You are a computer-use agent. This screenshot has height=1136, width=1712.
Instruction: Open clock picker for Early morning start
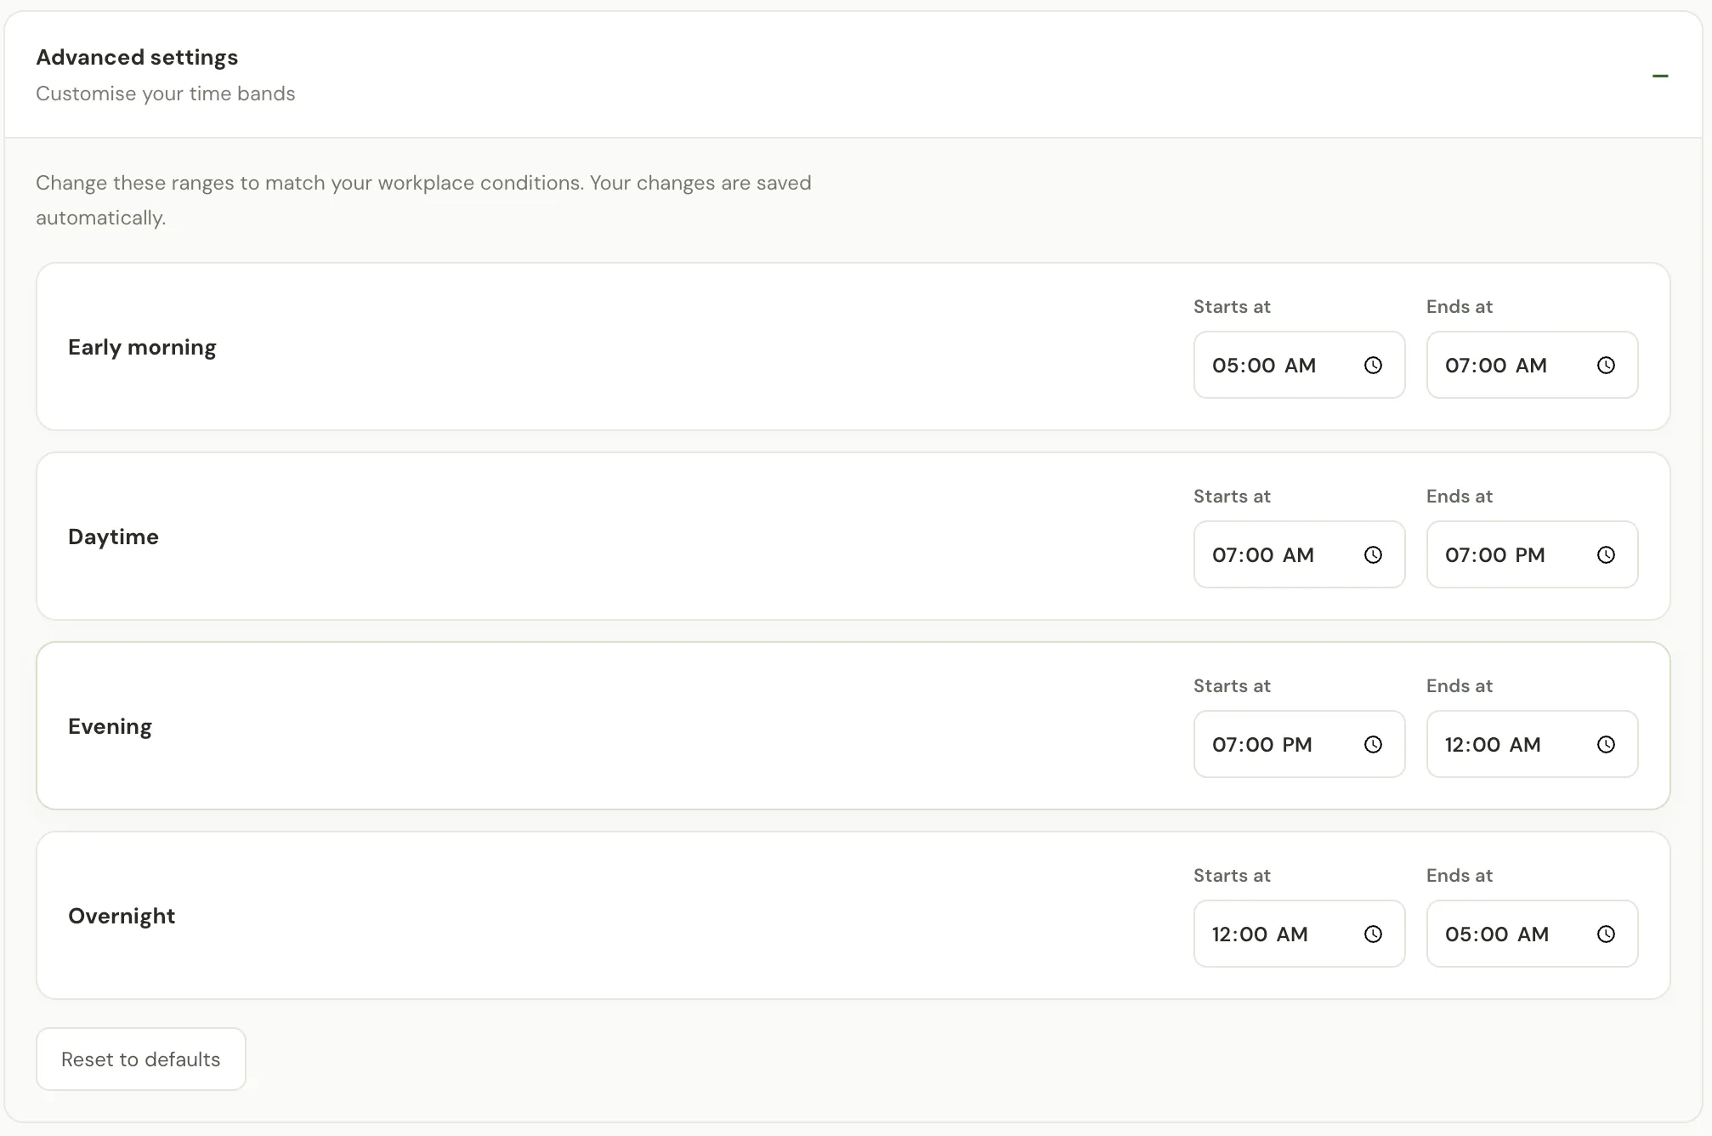1373,366
